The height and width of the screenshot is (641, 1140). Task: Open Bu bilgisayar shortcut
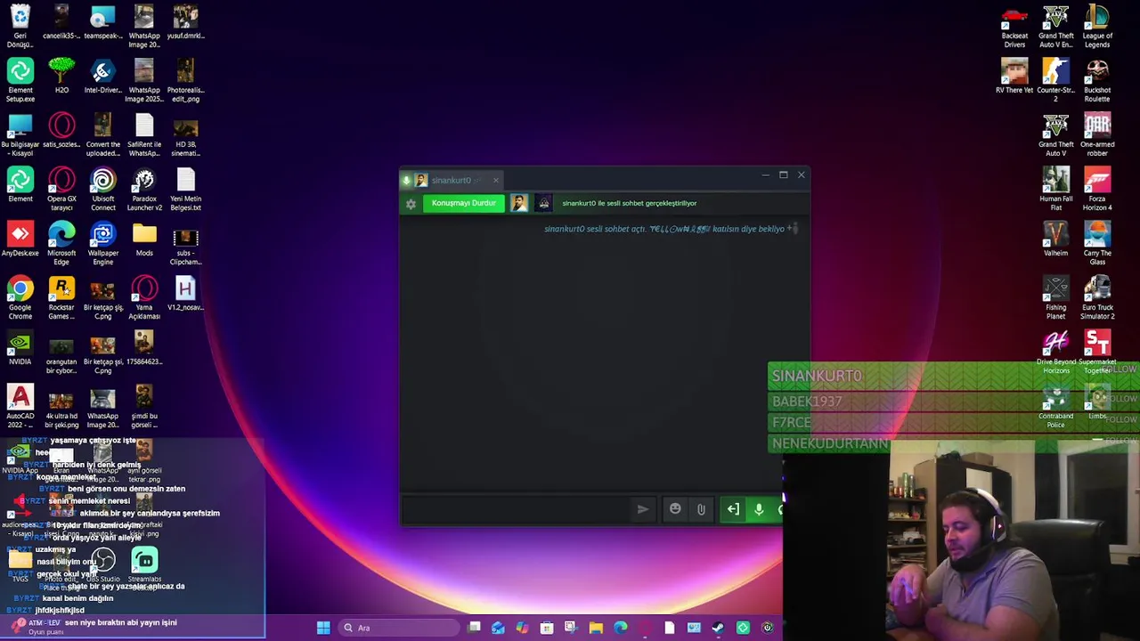coord(20,135)
